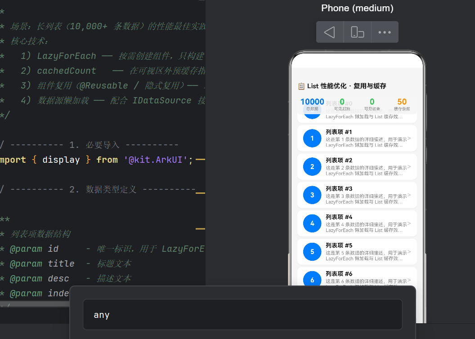
Task: Click the 50 缓存条数 counter
Action: tap(402, 104)
